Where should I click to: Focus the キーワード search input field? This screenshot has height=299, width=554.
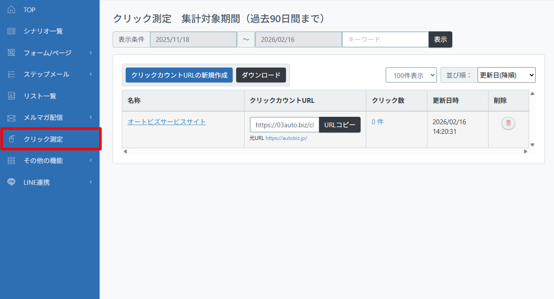[385, 39]
